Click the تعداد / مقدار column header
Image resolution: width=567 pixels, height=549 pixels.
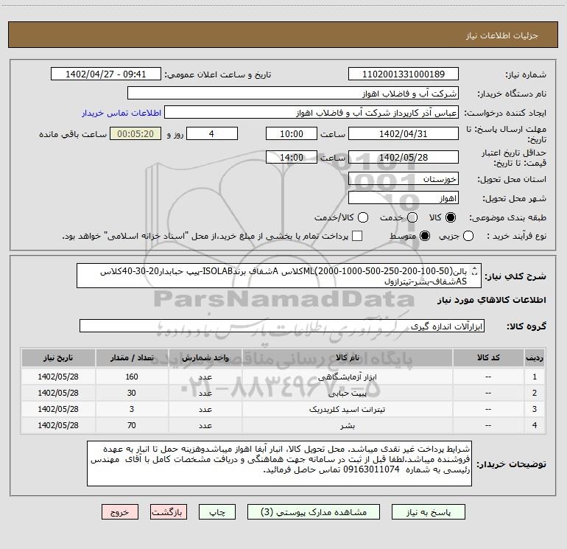(132, 357)
